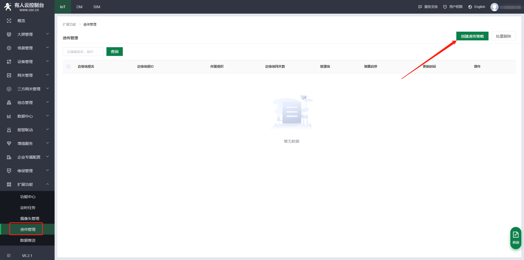The height and width of the screenshot is (260, 524).
Task: Click the 设备管理 device management icon
Action: pos(9,62)
